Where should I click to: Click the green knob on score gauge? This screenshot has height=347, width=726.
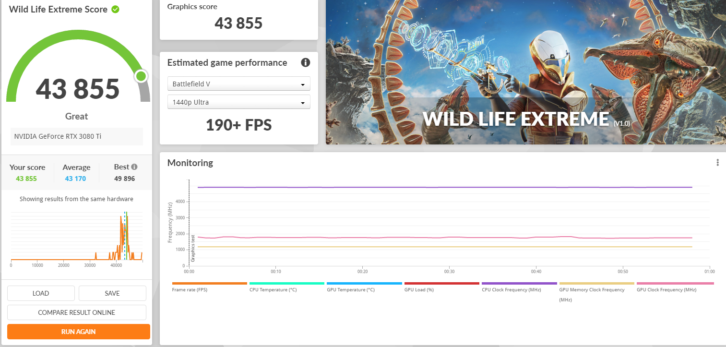click(141, 76)
